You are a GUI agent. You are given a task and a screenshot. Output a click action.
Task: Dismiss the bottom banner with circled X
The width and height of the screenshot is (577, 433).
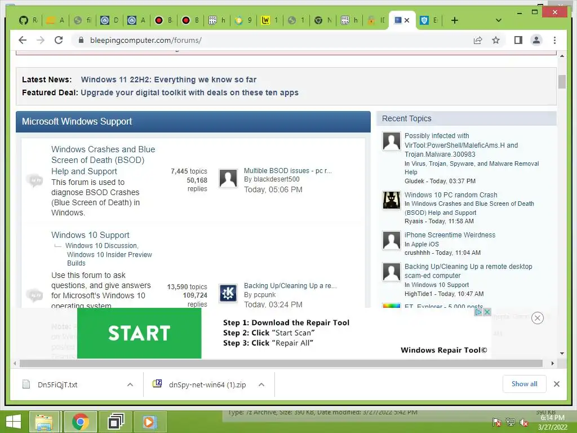tap(537, 318)
